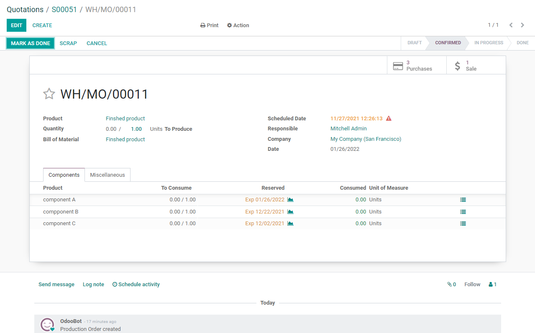Select the compponent B row name

click(61, 212)
